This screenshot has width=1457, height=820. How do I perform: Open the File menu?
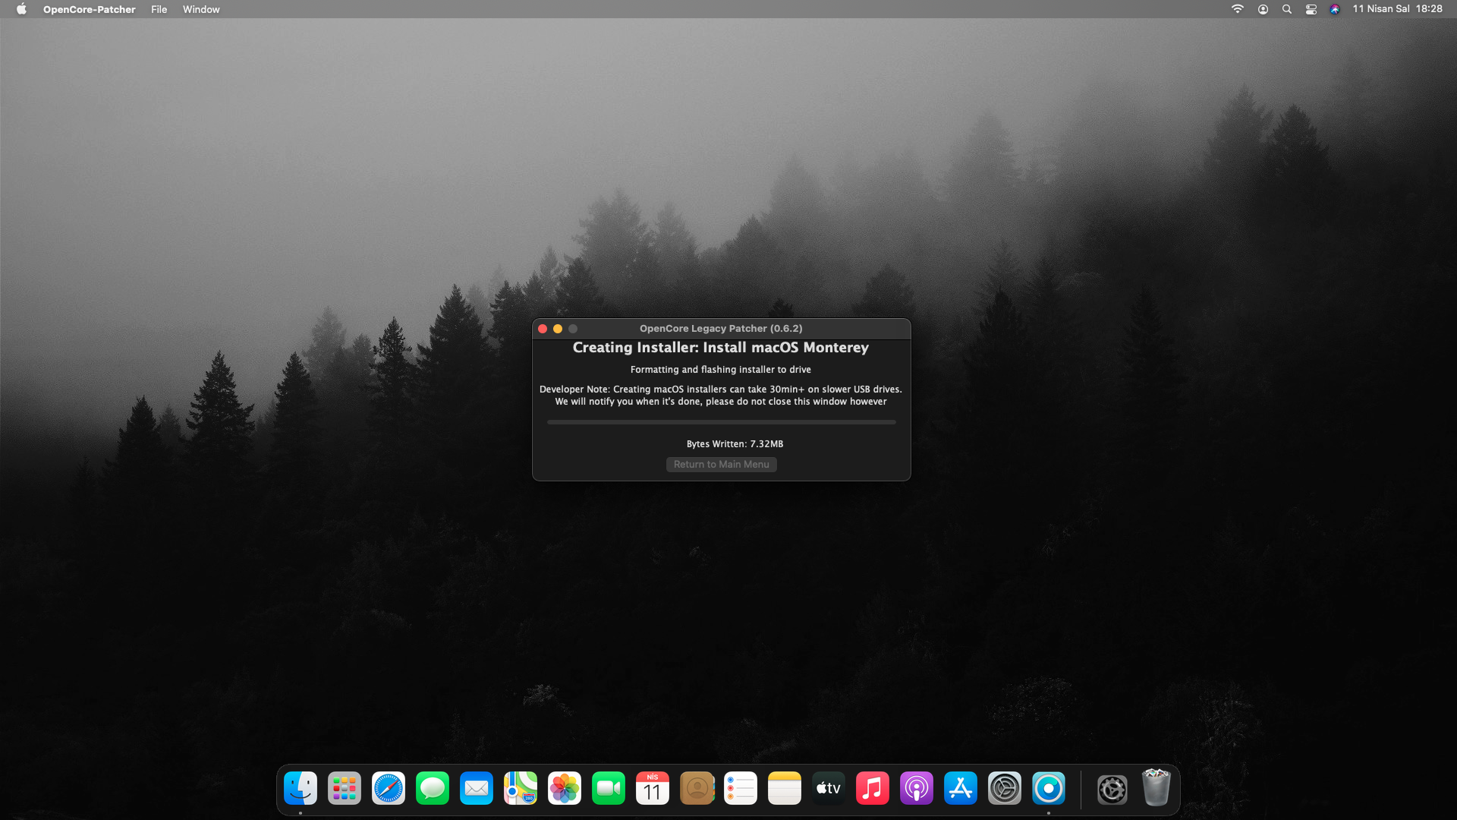pyautogui.click(x=159, y=9)
